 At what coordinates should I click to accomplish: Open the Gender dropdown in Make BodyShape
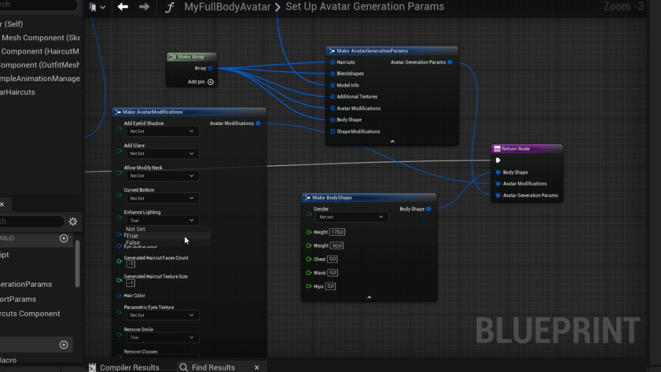pos(351,217)
